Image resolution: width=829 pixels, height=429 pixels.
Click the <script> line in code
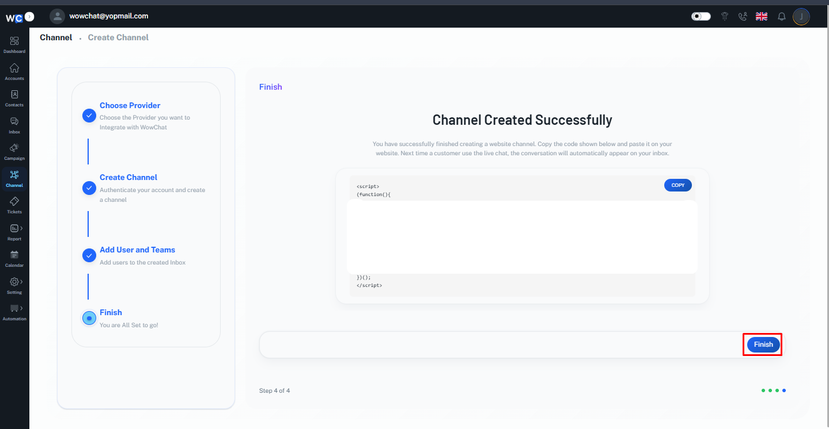coord(368,186)
